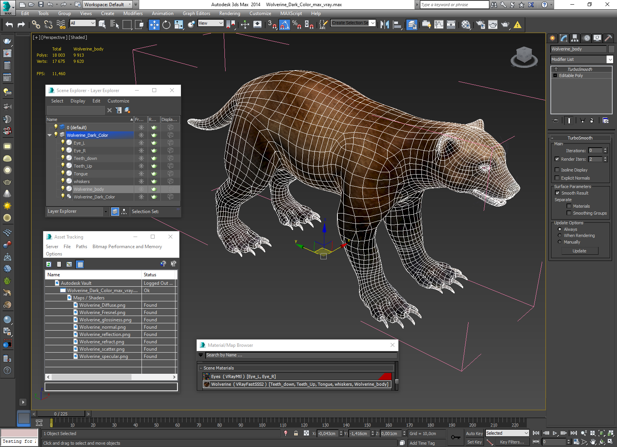Click the Redo arrow icon
This screenshot has width=617, height=447.
tap(21, 25)
